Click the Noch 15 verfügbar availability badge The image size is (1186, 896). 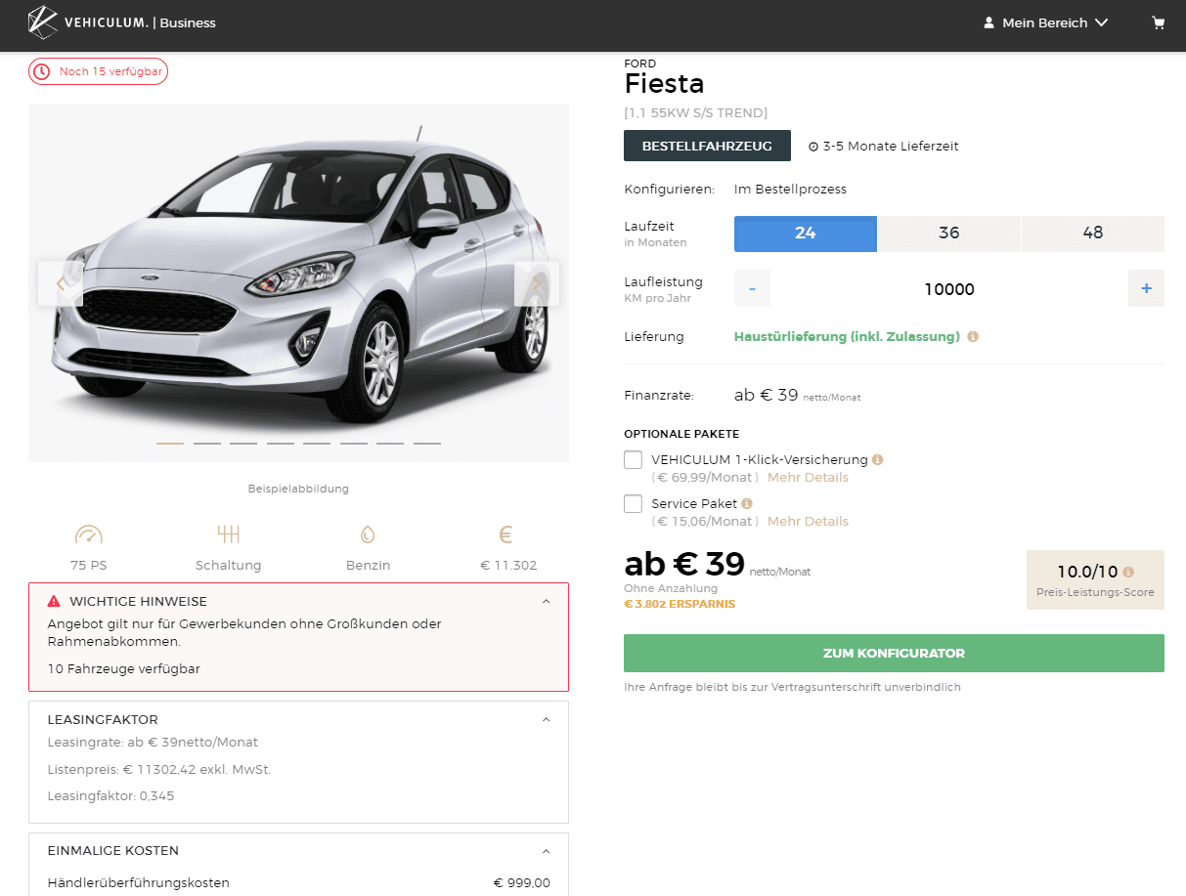(98, 71)
